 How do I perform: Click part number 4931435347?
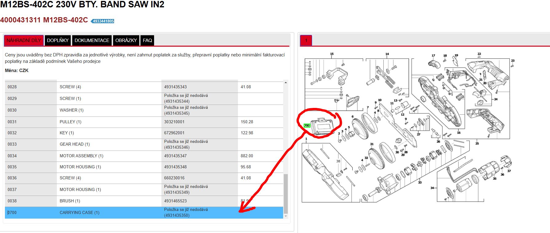click(x=175, y=156)
